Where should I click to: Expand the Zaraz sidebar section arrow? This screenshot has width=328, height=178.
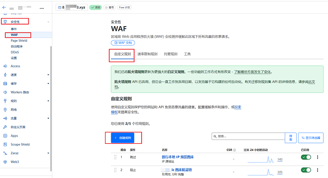(x=48, y=153)
